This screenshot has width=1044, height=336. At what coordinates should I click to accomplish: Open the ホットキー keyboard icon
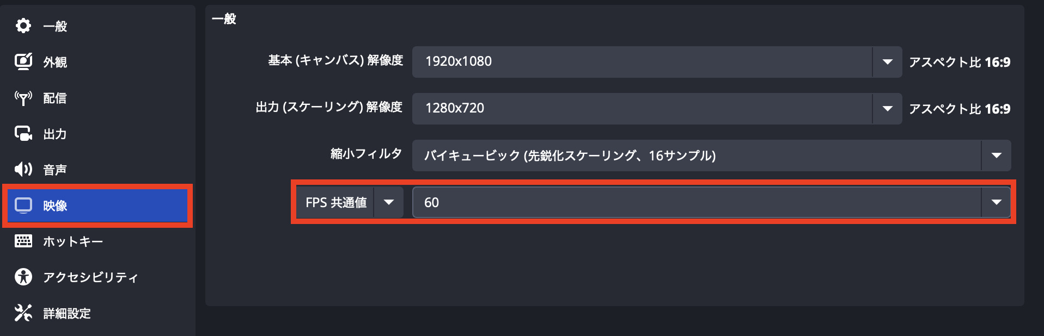point(23,241)
